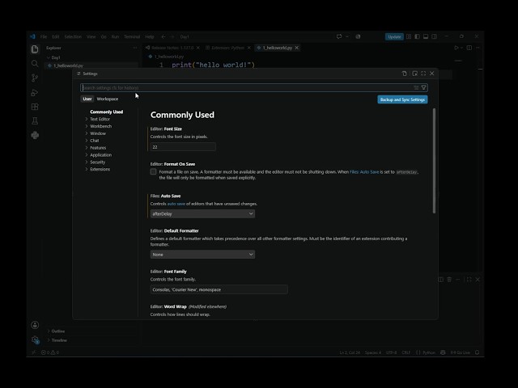Open the Terminal menu
The width and height of the screenshot is (518, 388).
[x=132, y=36]
